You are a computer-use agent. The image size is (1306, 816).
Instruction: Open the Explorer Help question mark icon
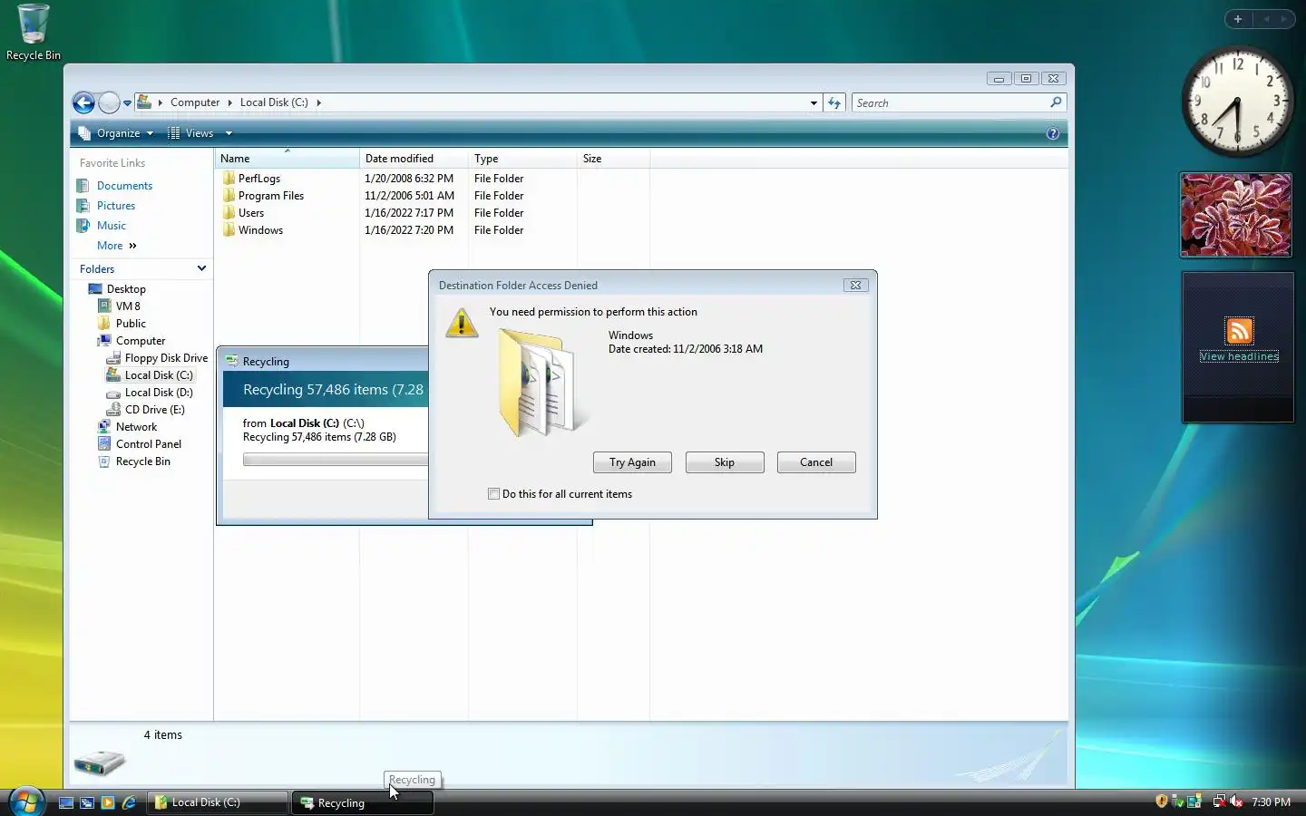[x=1053, y=133]
